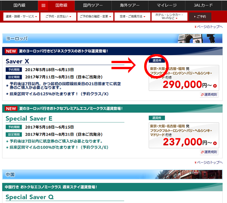Expand the ご予約後の確認・変更 dropdown
The image size is (227, 203).
pyautogui.click(x=95, y=17)
